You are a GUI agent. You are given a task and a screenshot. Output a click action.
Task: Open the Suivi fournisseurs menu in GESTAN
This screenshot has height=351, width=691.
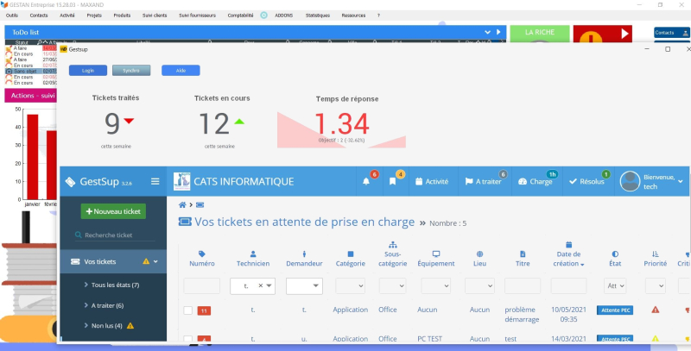click(x=198, y=16)
